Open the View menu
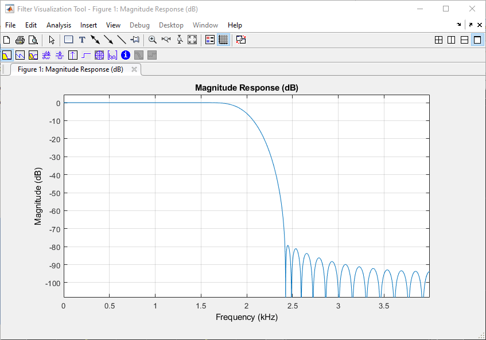The width and height of the screenshot is (486, 340). point(113,25)
